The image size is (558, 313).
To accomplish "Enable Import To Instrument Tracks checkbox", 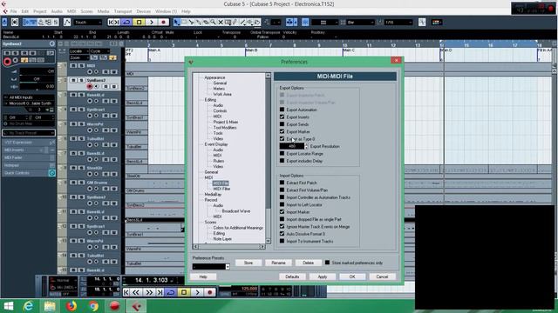I will [282, 241].
